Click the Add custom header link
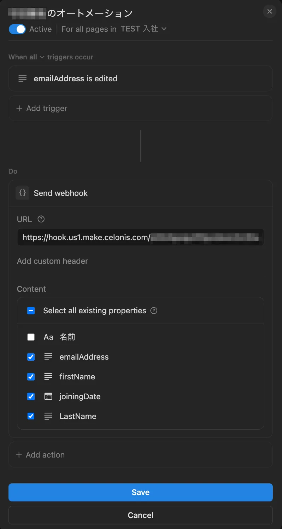 click(x=52, y=261)
